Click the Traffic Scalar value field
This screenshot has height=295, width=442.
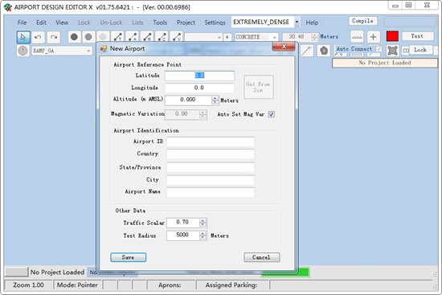183,223
